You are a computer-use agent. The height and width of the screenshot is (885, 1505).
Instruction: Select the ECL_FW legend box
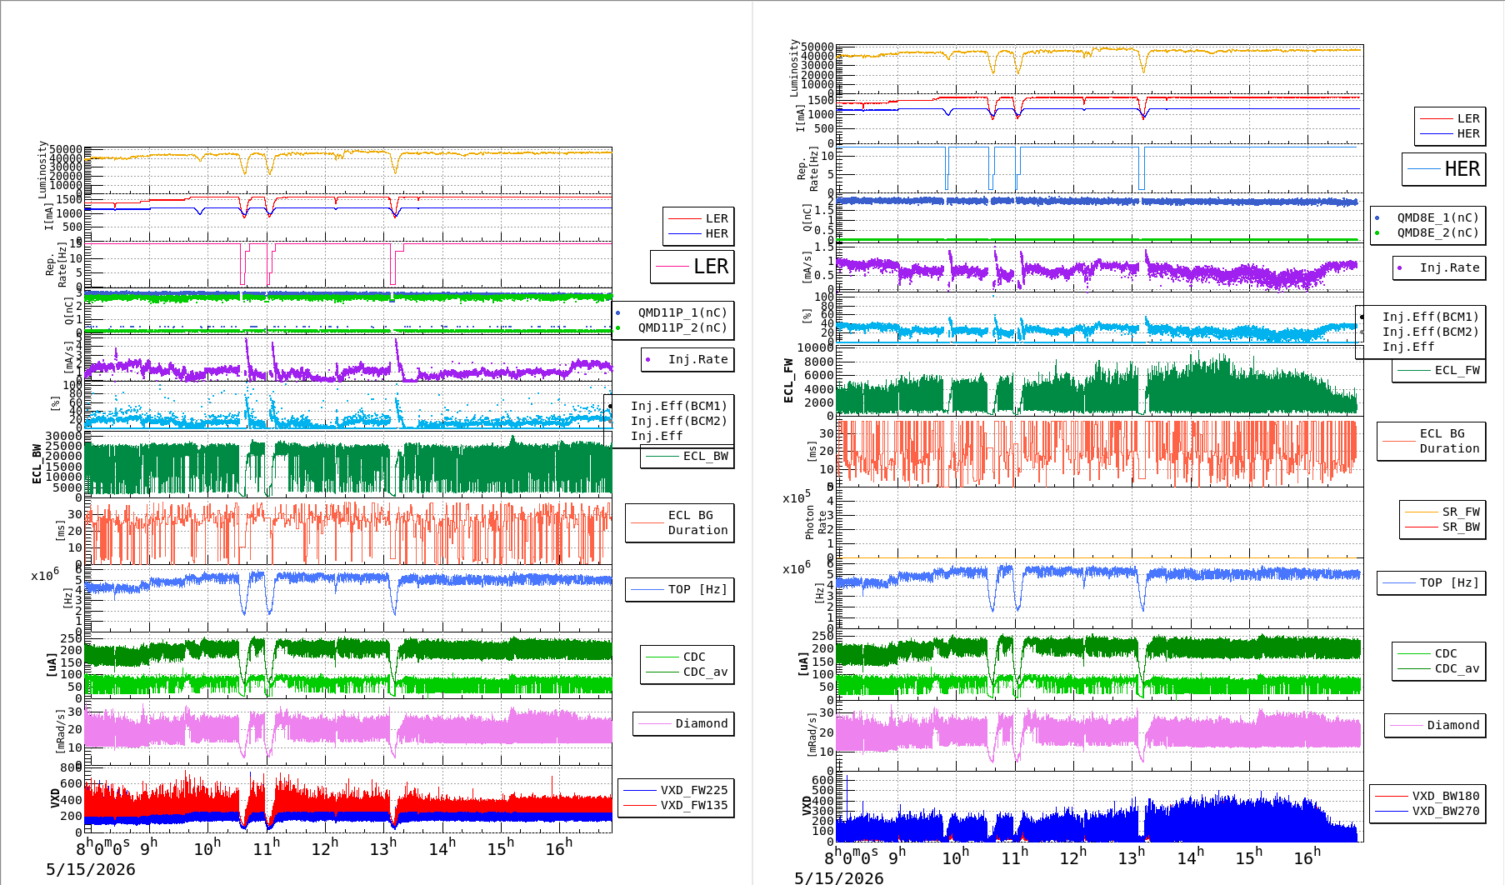[1439, 371]
